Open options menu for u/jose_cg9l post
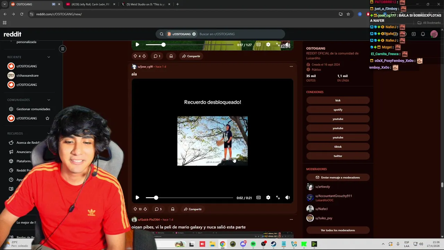Image resolution: width=444 pixels, height=250 pixels. [291, 66]
